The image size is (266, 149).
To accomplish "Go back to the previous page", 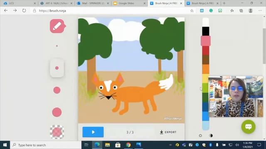I will pyautogui.click(x=6, y=10).
